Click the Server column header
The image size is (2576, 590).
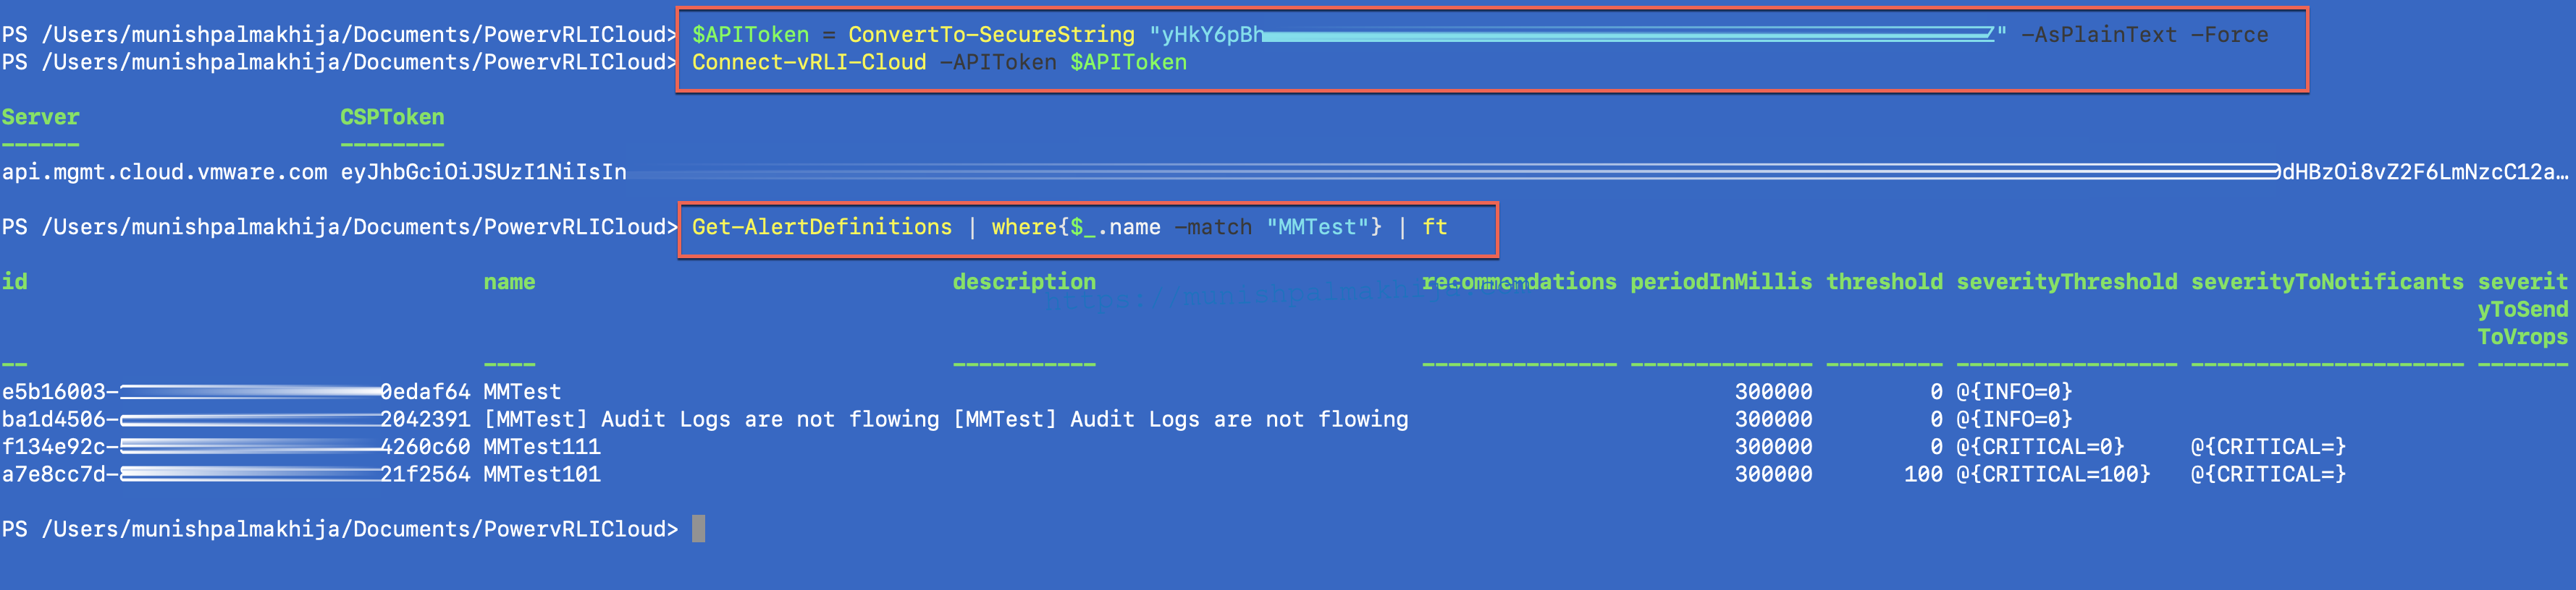(x=40, y=117)
